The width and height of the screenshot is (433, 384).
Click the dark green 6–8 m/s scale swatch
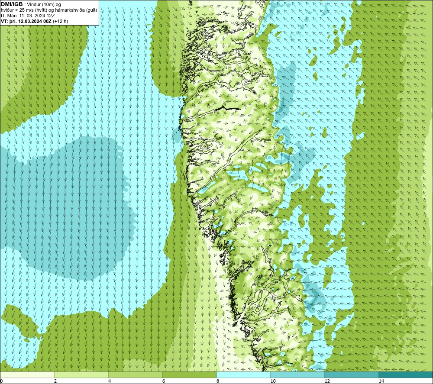coord(190,374)
